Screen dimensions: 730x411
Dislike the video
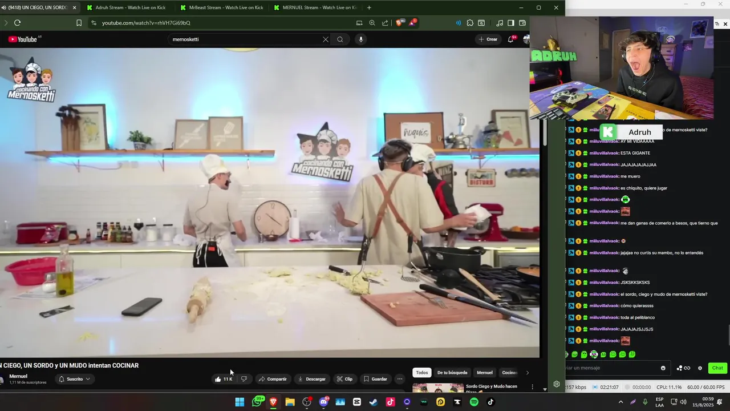(244, 379)
